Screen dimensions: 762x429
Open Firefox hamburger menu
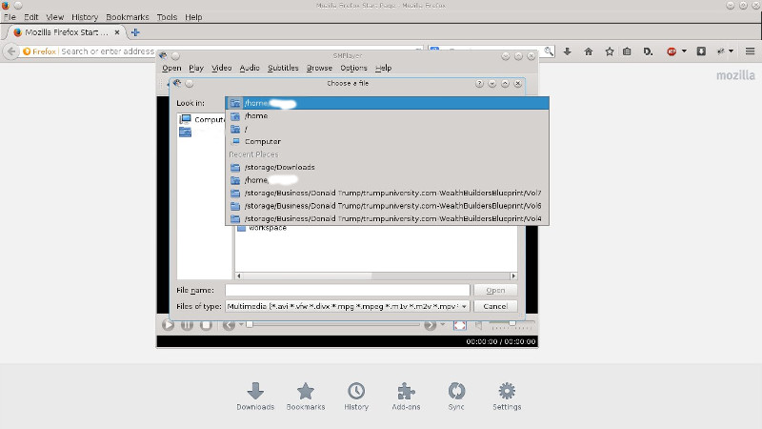pos(750,51)
